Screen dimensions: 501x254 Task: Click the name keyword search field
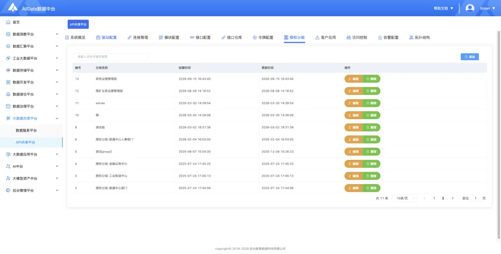pos(111,57)
